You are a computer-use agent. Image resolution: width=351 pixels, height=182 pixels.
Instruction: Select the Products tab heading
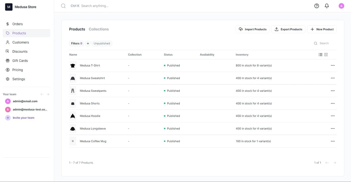77,29
